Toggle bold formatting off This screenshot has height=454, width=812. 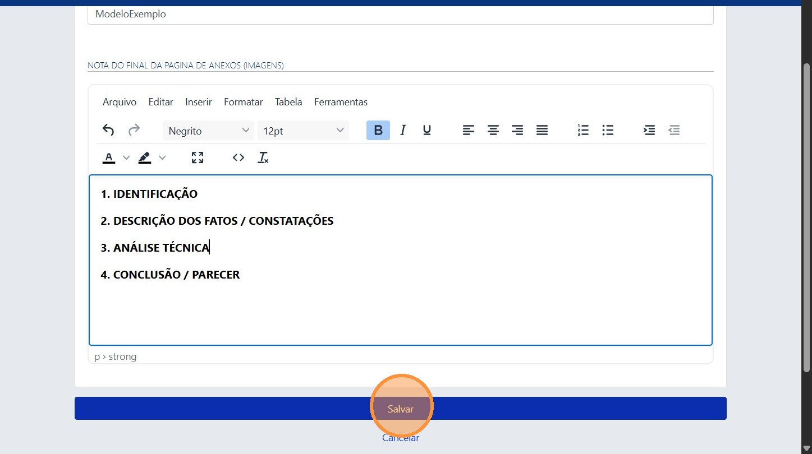(x=377, y=130)
